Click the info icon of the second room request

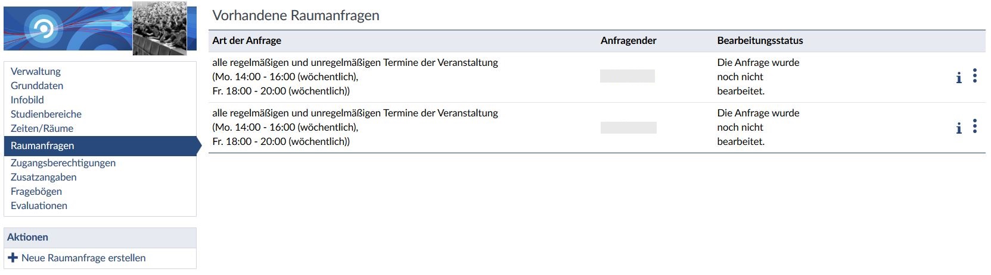pos(959,128)
